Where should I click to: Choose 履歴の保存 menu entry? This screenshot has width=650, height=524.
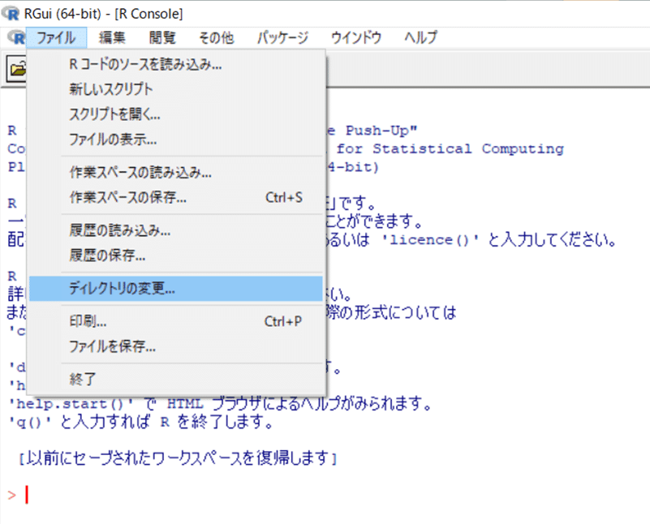coord(176,256)
